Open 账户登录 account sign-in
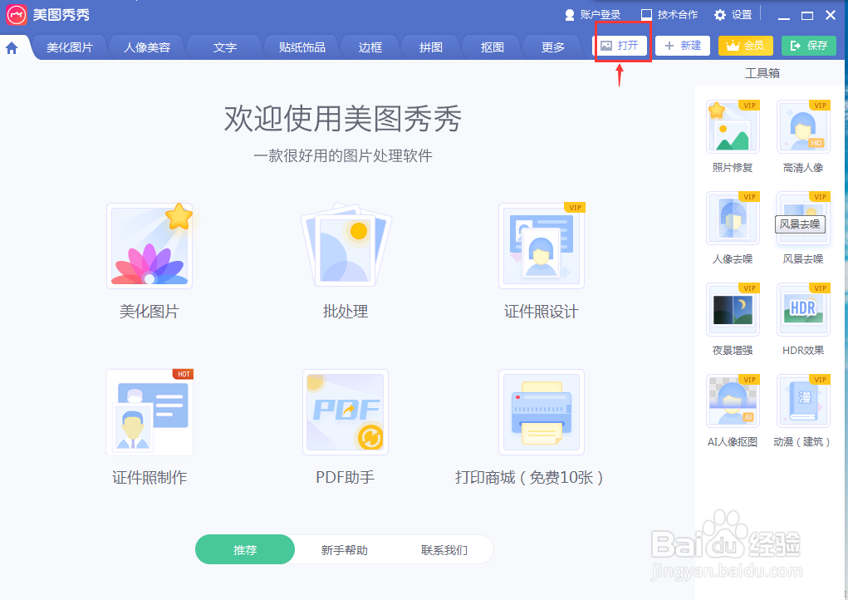This screenshot has width=848, height=600. pos(593,15)
